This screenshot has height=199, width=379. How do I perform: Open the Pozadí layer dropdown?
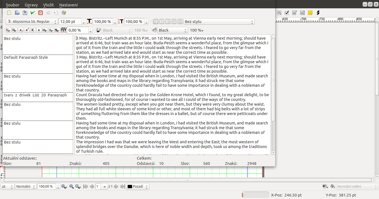(138, 187)
